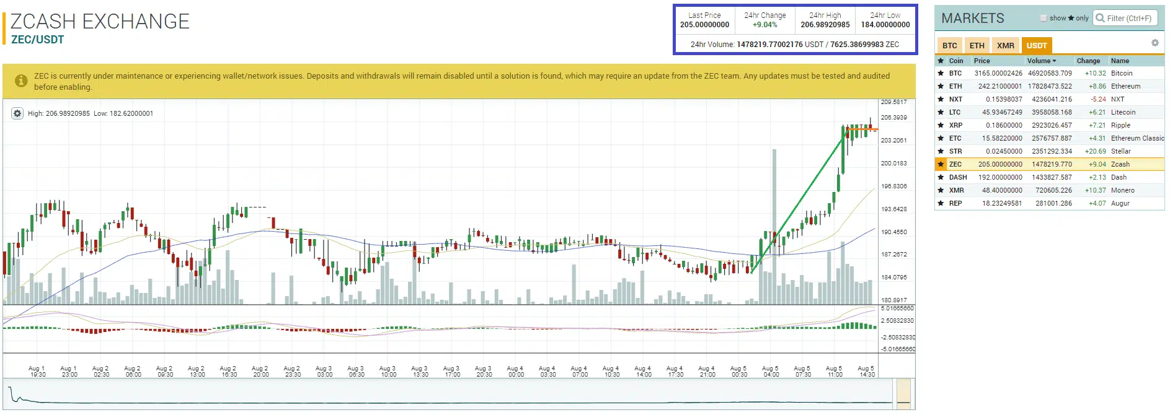Open the markets panel settings gear
This screenshot has width=1170, height=415.
coord(1154,43)
